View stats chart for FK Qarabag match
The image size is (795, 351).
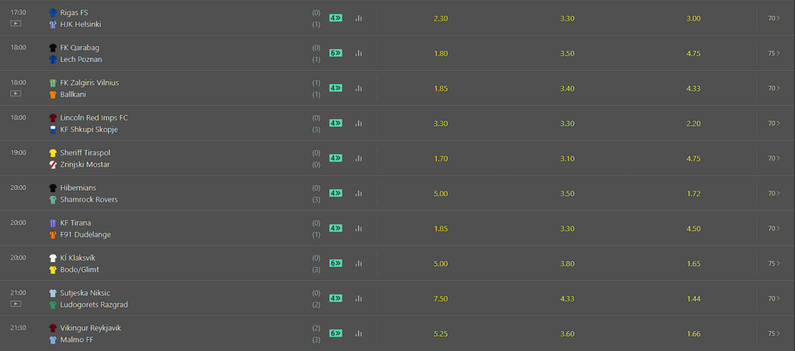(359, 53)
